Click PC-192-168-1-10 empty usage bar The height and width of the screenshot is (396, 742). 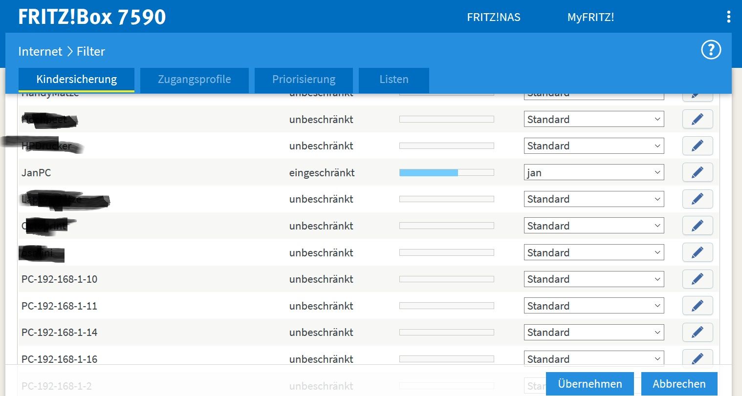[x=447, y=279]
